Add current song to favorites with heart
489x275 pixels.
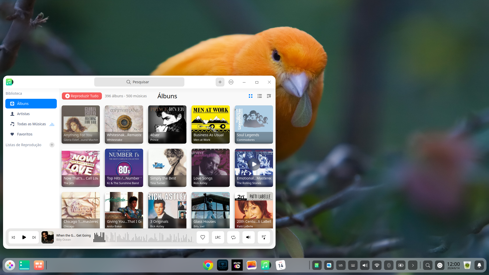(203, 237)
